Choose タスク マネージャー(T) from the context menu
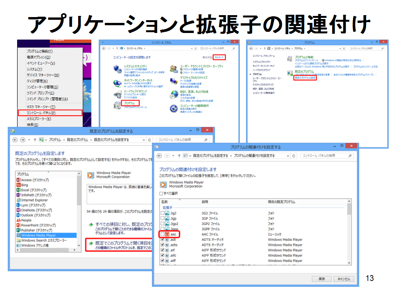Viewport: 398px width, 298px height. click(41, 107)
